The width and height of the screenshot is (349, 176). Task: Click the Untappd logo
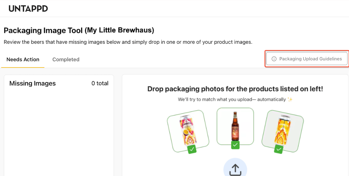pos(28,9)
